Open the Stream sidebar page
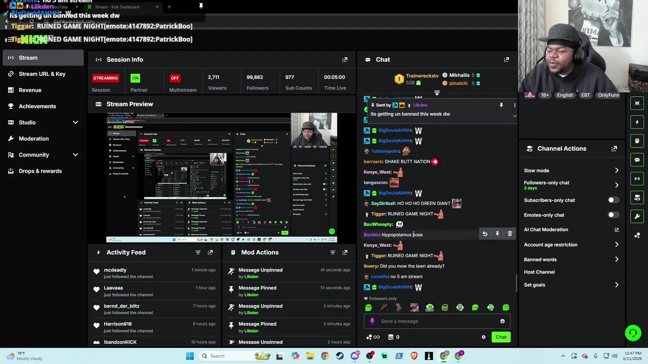Image resolution: width=648 pixels, height=364 pixels. pyautogui.click(x=43, y=58)
